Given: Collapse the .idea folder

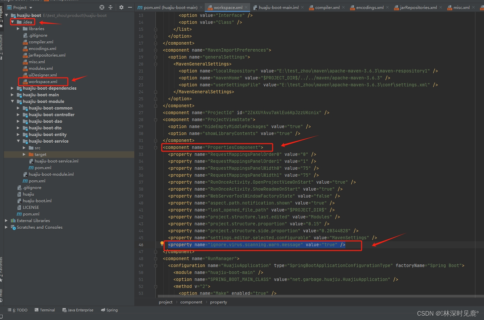Looking at the screenshot, I should 12,22.
